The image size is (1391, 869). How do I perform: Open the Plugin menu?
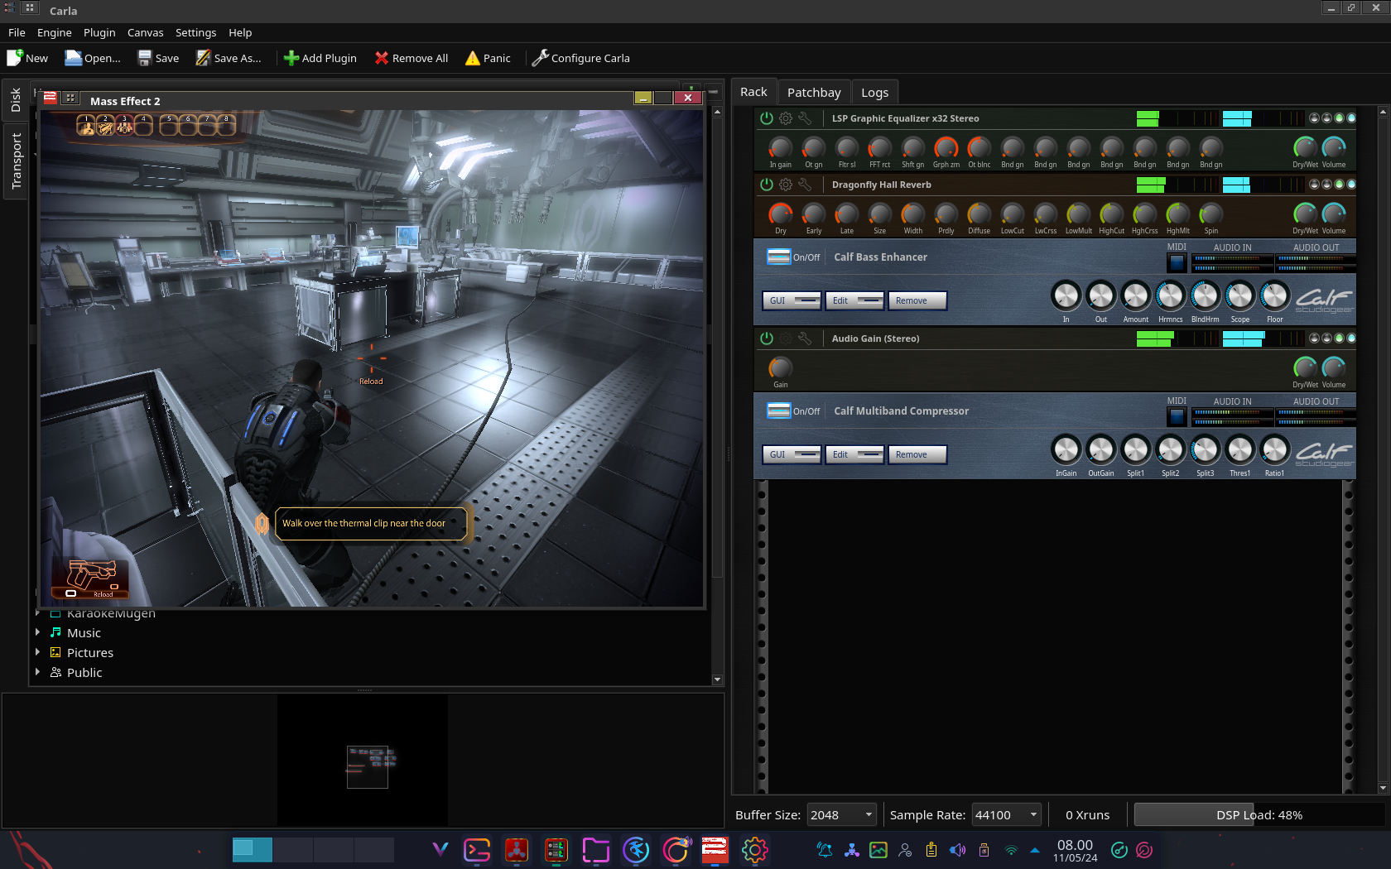[x=99, y=32]
